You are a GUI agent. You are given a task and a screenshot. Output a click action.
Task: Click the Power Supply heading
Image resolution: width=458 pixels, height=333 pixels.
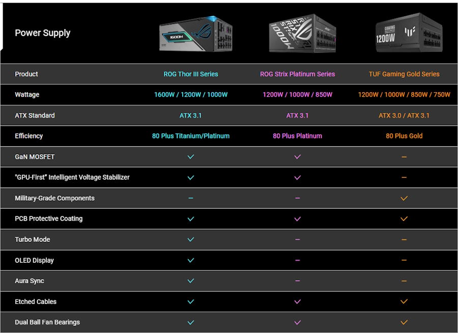43,33
